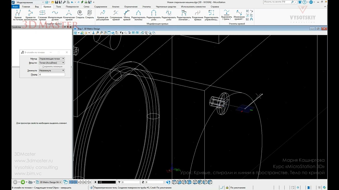Open the Сетка ribbon tab
The height and width of the screenshot is (190, 339).
(86, 7)
